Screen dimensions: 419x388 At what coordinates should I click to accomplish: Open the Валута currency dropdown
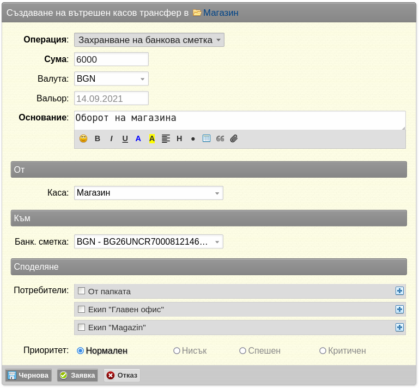pyautogui.click(x=111, y=78)
